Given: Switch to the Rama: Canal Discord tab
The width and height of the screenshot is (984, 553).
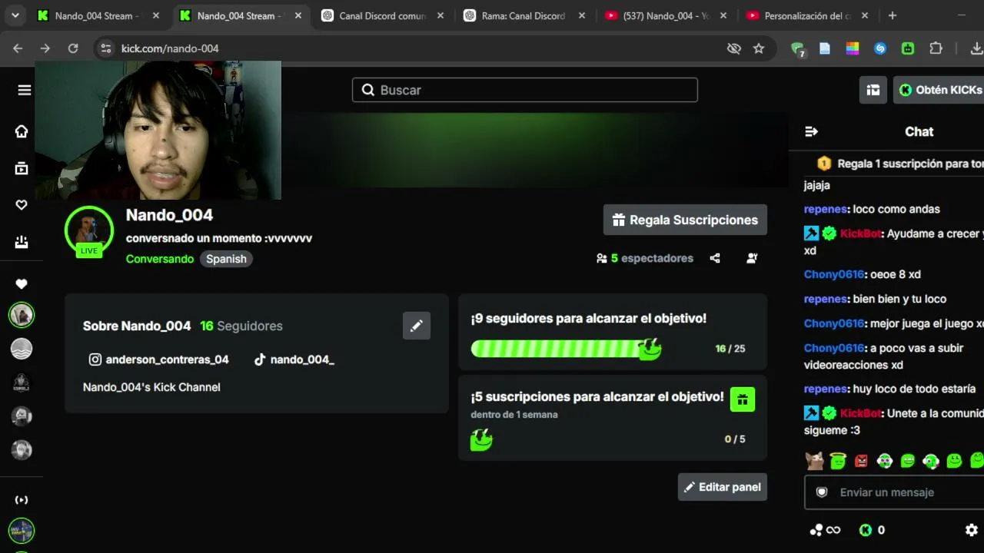Looking at the screenshot, I should click(x=525, y=15).
